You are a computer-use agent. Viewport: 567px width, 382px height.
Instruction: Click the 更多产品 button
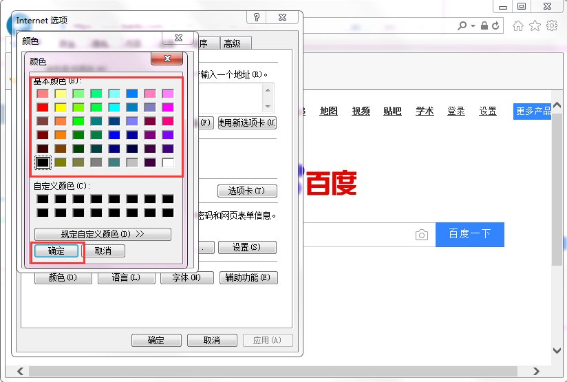point(533,111)
